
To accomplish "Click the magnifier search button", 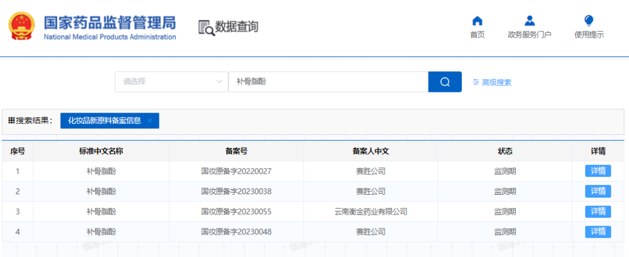I will tap(445, 82).
